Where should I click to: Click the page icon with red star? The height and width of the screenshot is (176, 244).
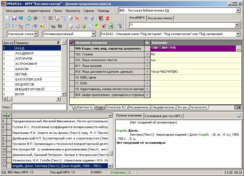coord(85,18)
